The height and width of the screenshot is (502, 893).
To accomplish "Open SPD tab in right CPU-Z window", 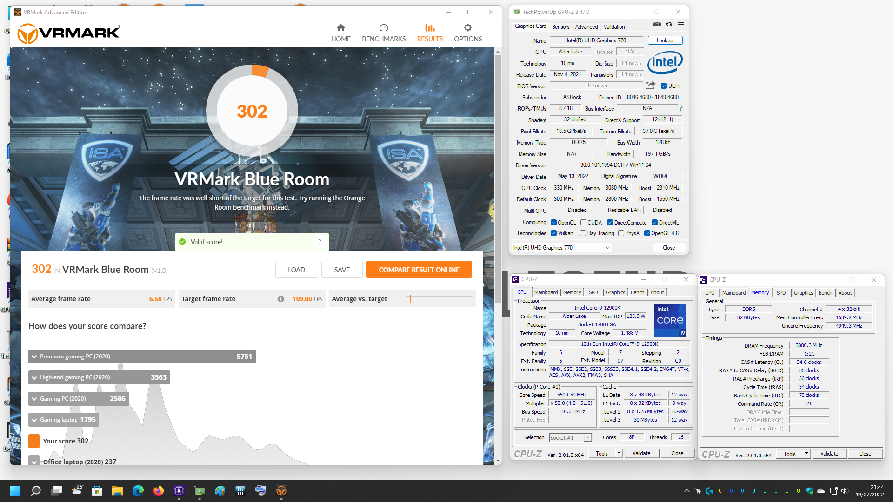I will pyautogui.click(x=781, y=293).
